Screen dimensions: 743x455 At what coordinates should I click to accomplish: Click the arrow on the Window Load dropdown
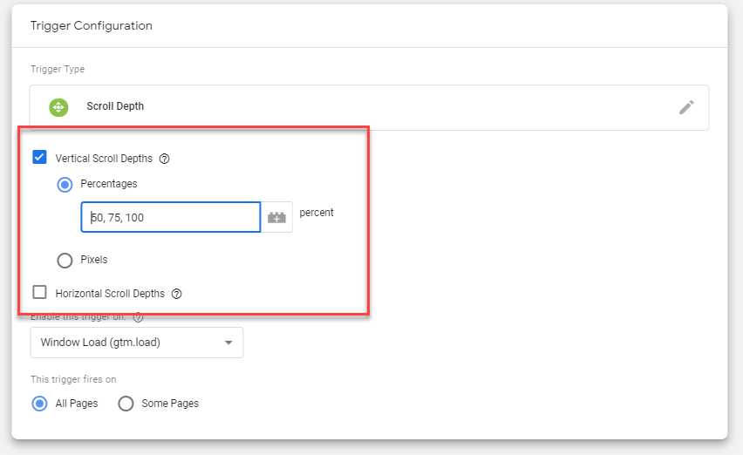[x=228, y=343]
